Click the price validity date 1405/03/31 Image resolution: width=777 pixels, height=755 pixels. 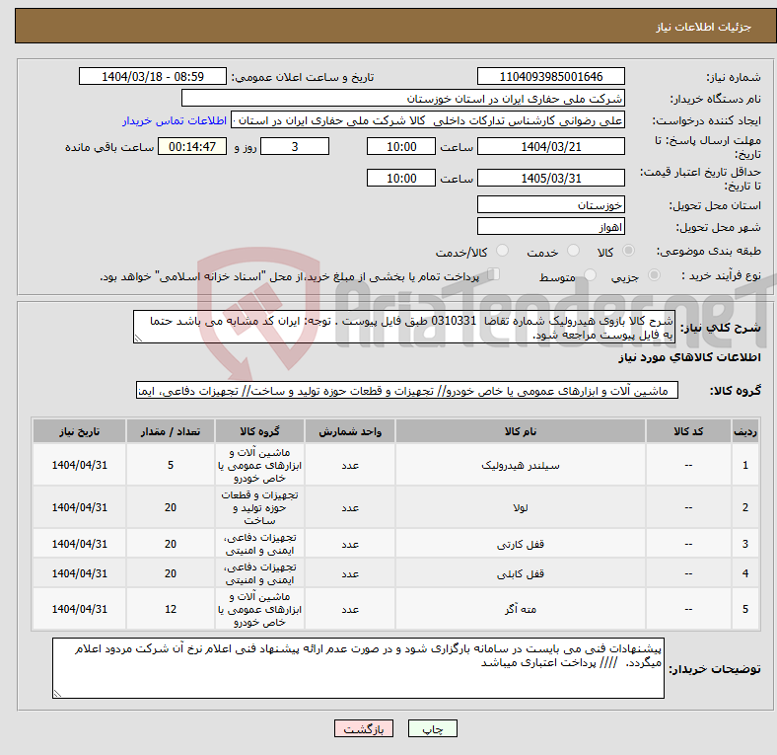pyautogui.click(x=550, y=178)
